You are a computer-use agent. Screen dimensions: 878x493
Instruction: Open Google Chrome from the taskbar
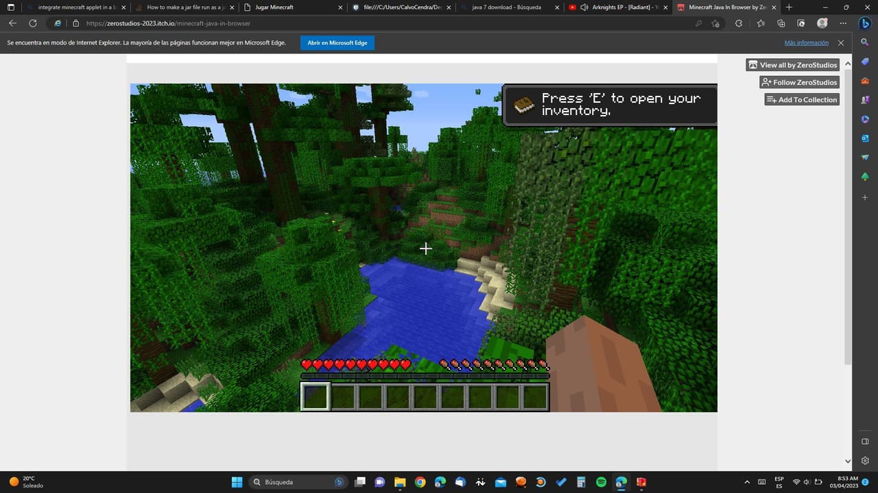point(420,482)
